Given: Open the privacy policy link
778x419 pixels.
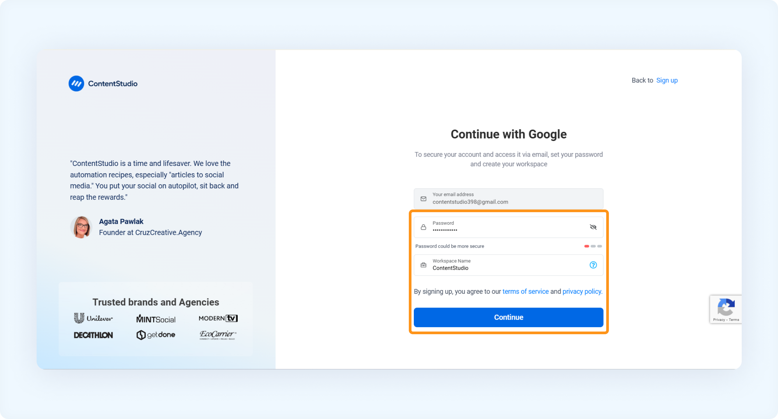Looking at the screenshot, I should pos(582,291).
